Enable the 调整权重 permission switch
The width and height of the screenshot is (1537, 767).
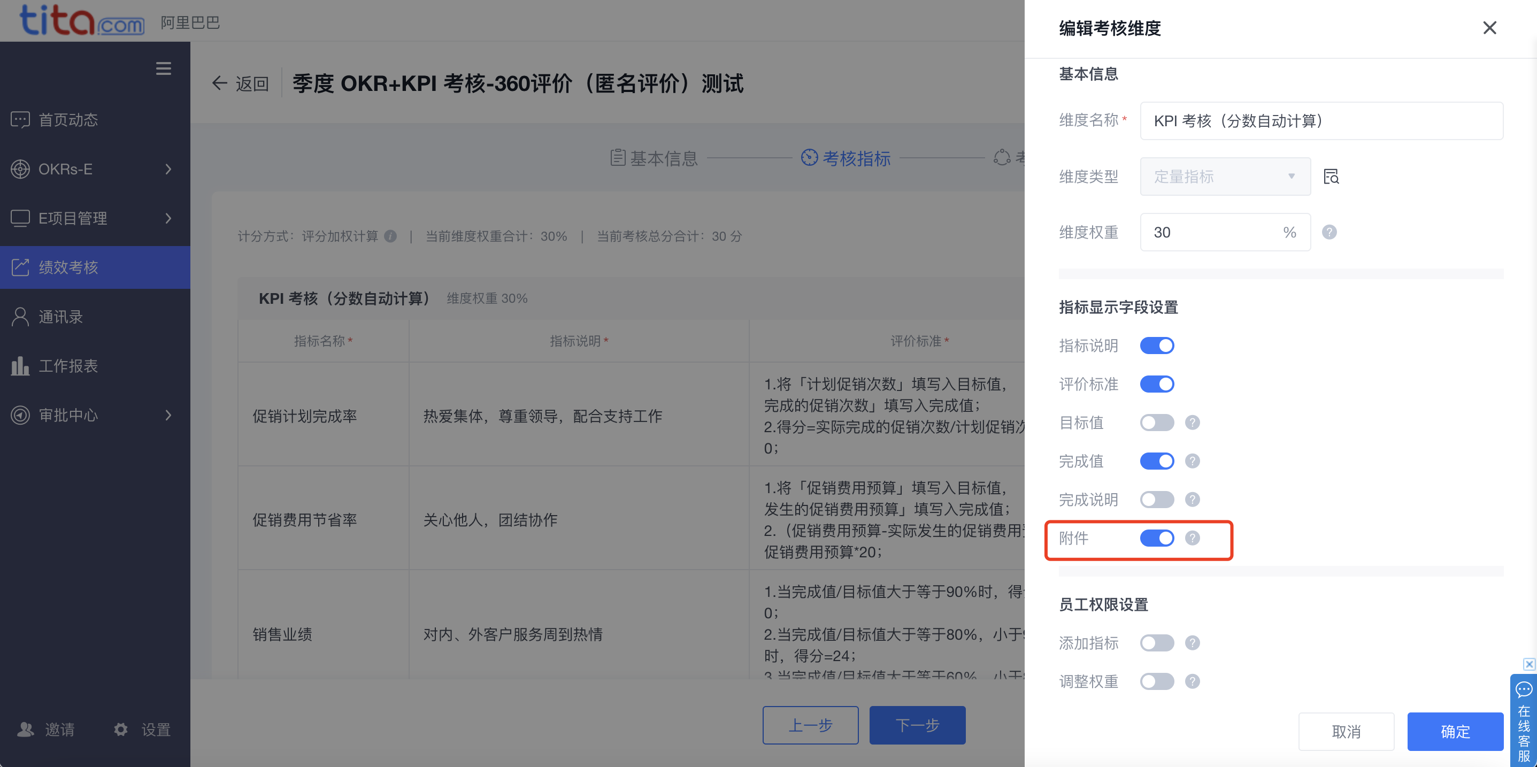(1157, 681)
